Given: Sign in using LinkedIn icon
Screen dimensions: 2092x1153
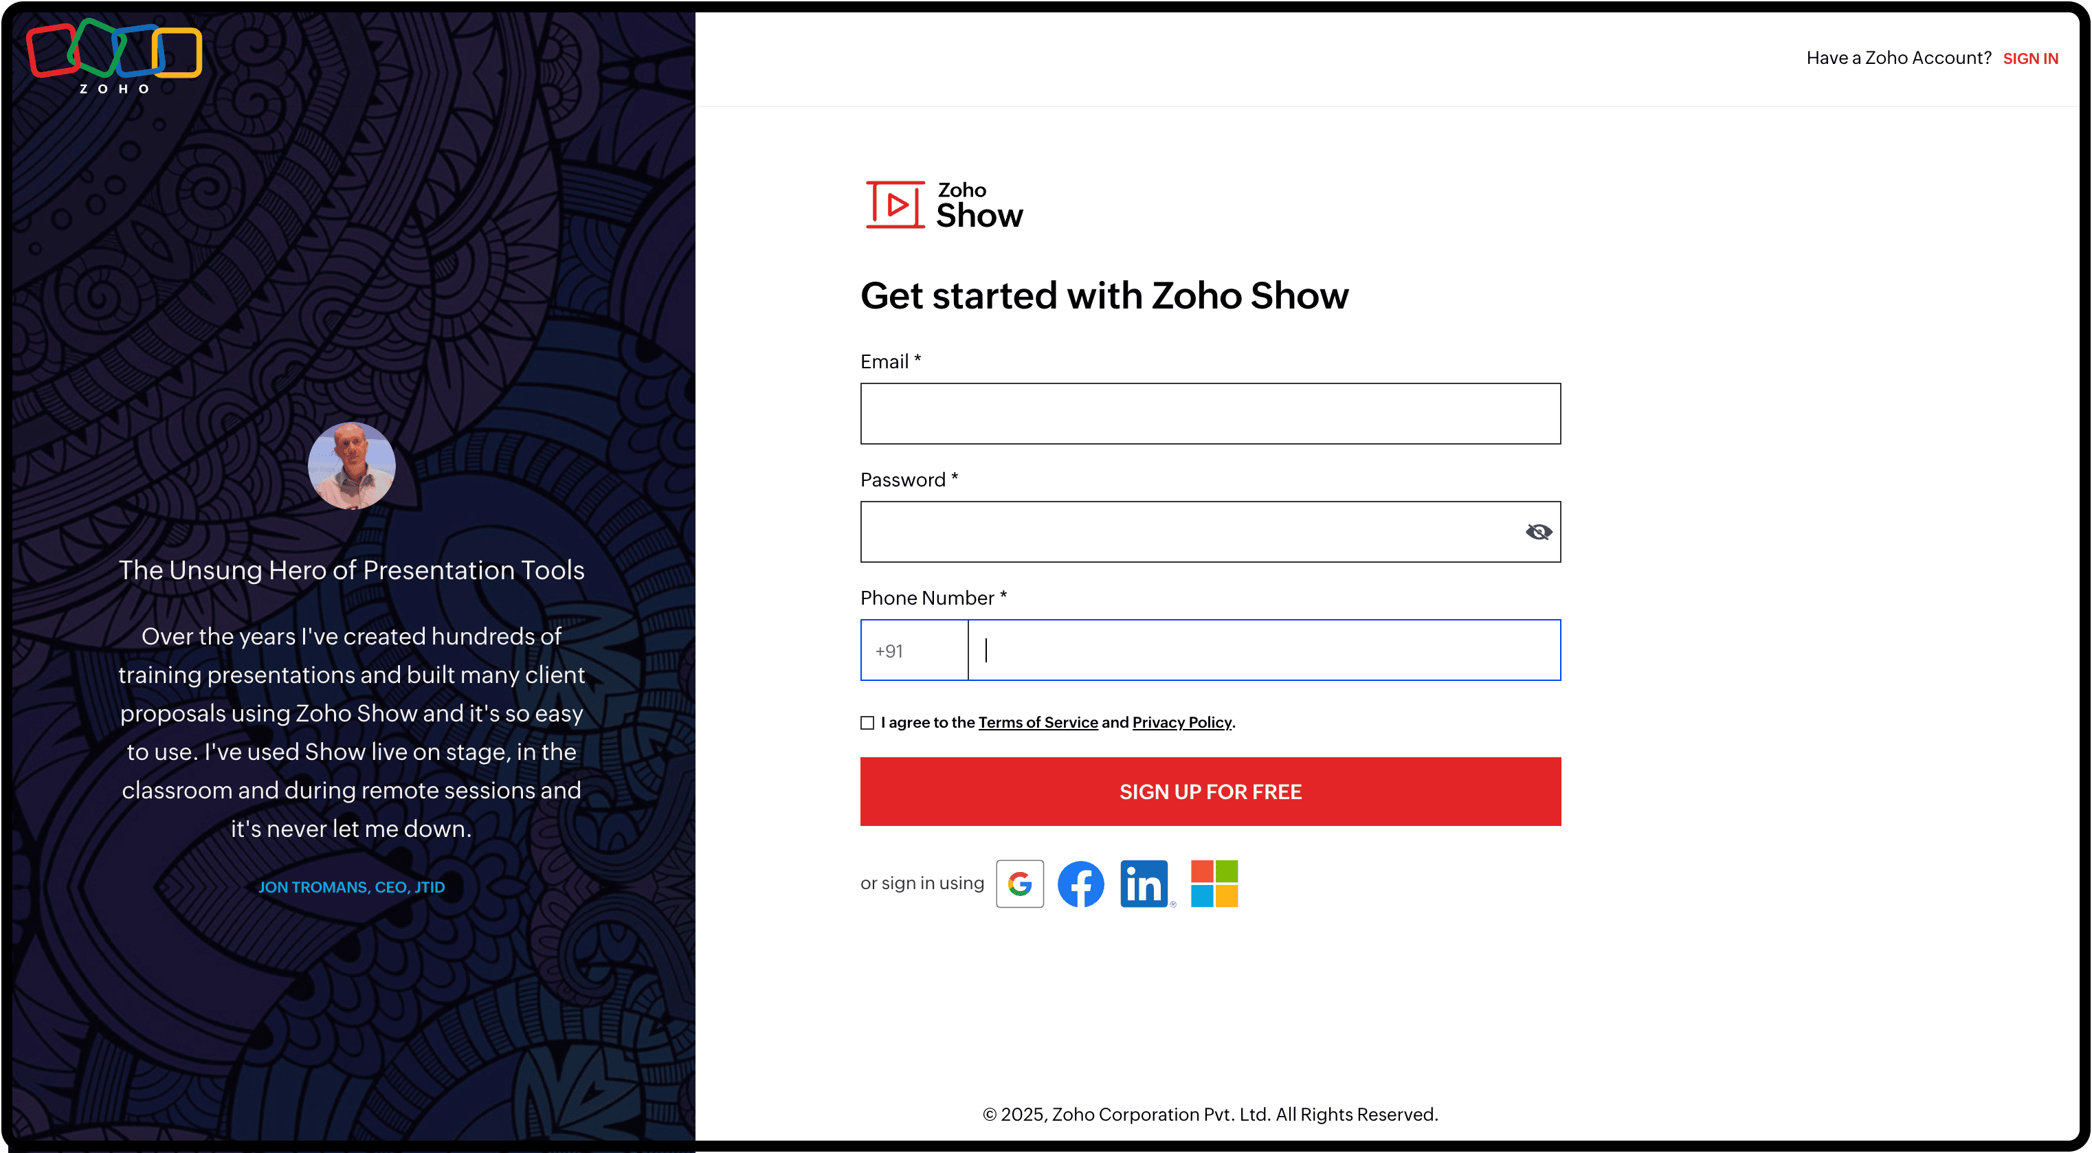Looking at the screenshot, I should (x=1144, y=884).
